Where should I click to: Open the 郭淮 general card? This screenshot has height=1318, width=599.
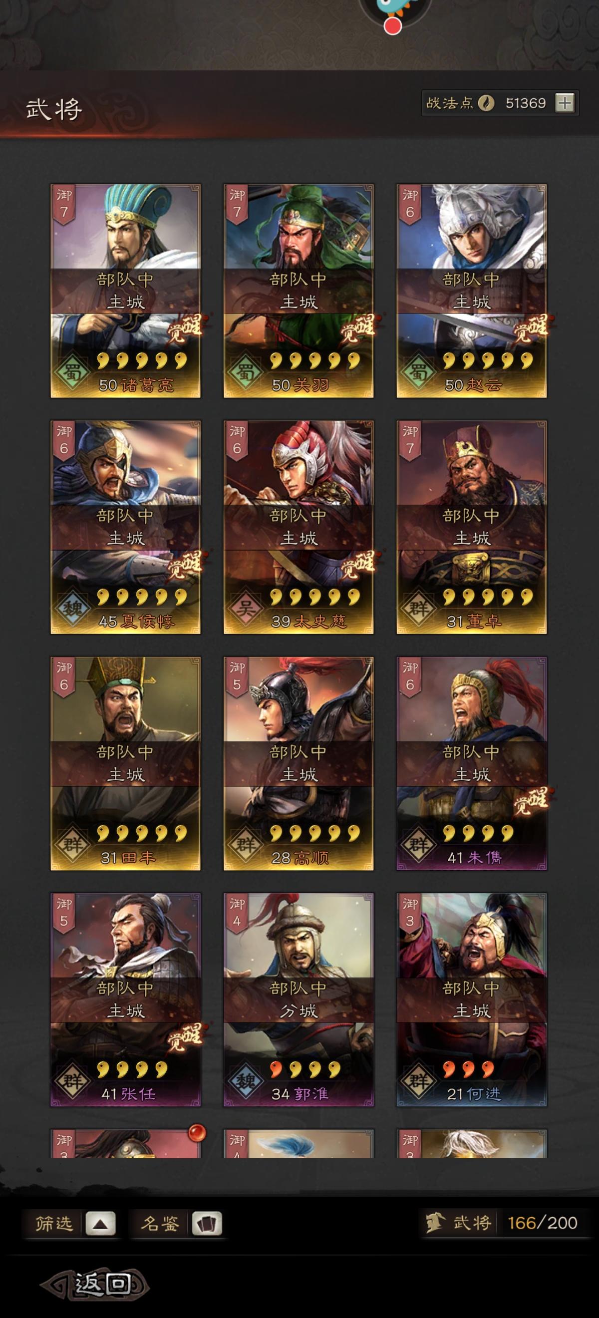coord(298,1000)
